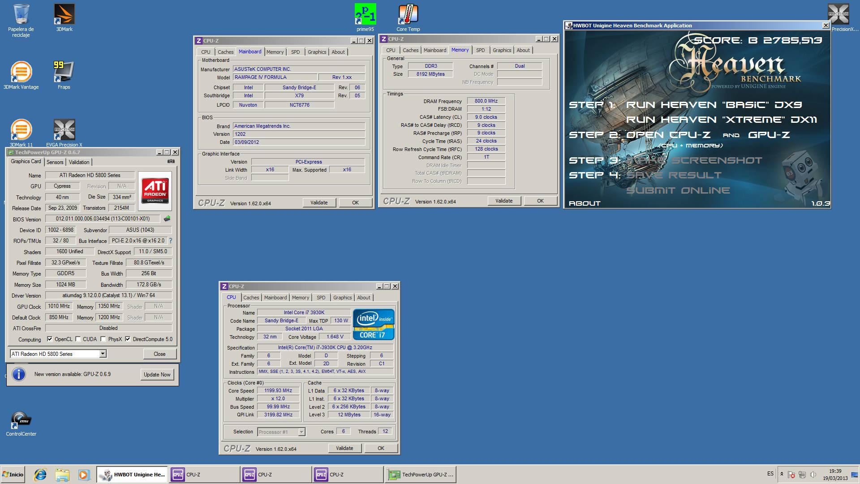This screenshot has height=484, width=860.
Task: Click the info icon in GPU-Z update notice
Action: pyautogui.click(x=19, y=374)
